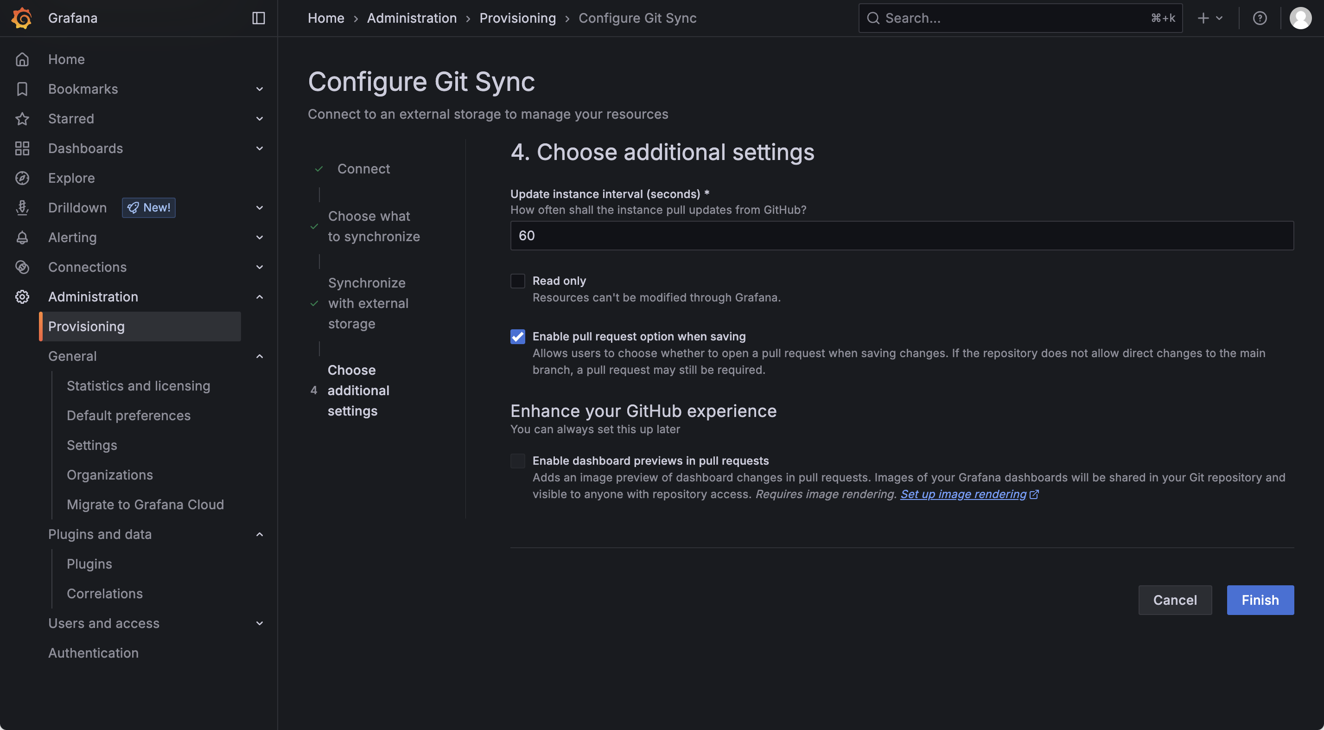Select Synchronize with external storage step

coord(368,303)
